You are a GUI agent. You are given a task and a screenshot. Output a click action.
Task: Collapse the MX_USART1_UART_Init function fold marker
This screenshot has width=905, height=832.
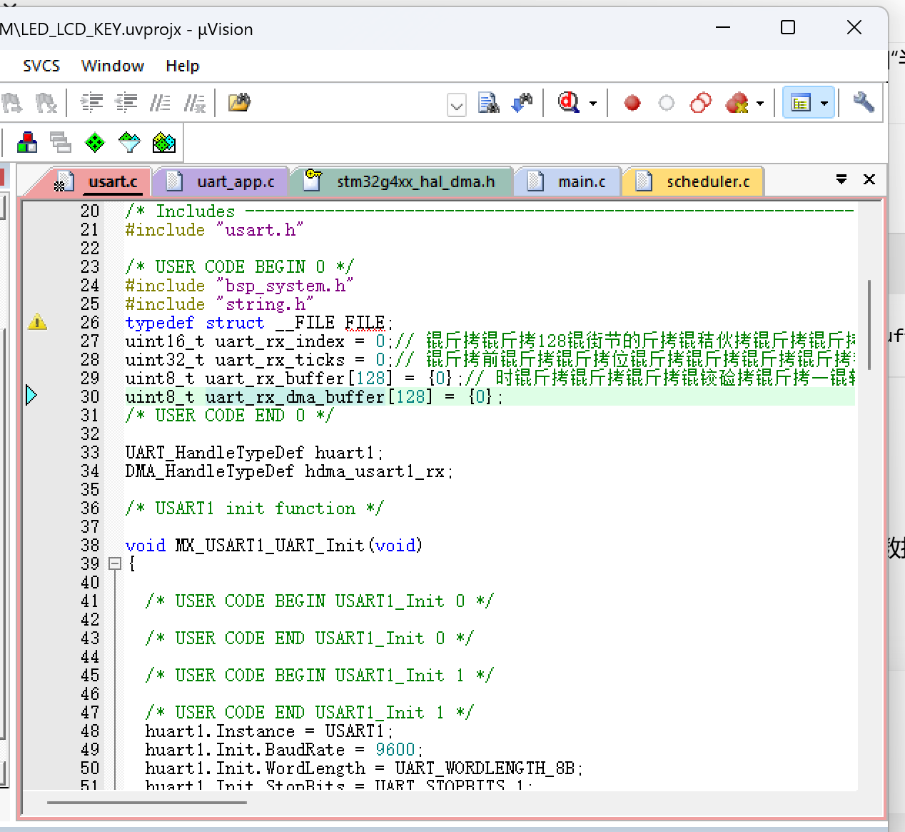click(x=114, y=563)
